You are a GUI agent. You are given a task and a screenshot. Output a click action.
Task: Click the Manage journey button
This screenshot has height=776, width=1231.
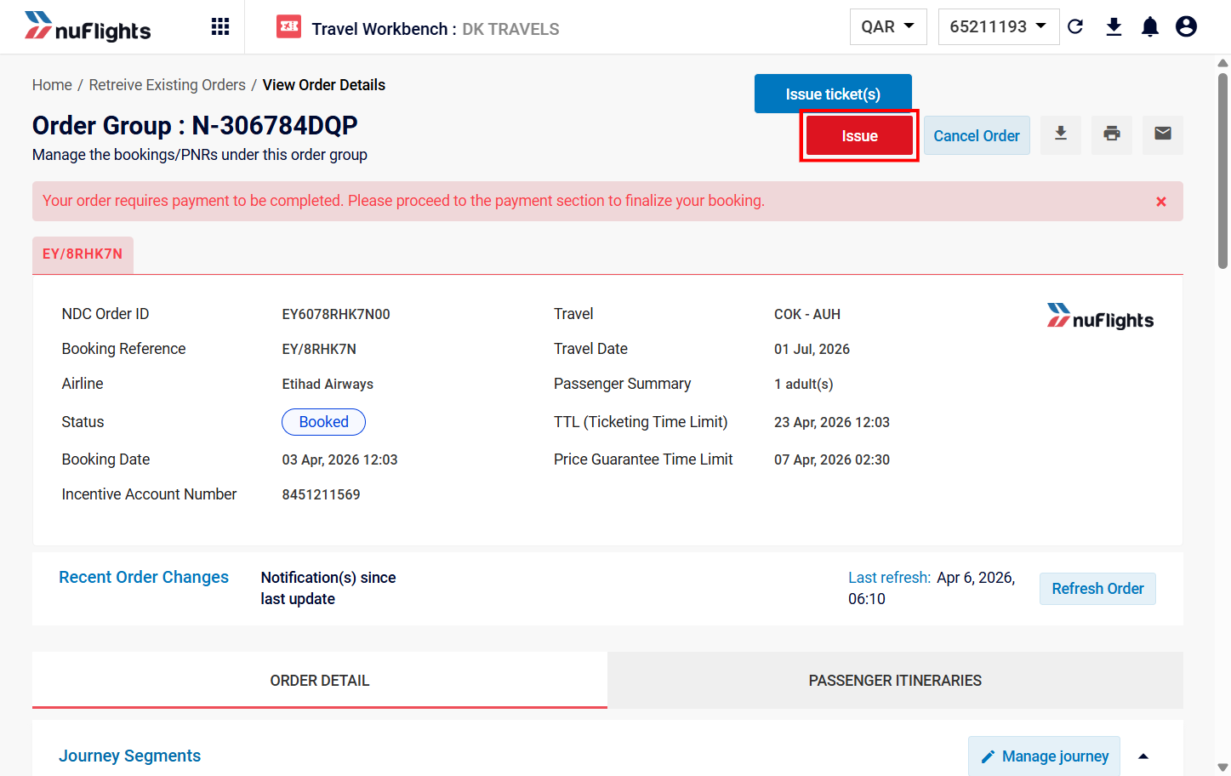pyautogui.click(x=1044, y=756)
